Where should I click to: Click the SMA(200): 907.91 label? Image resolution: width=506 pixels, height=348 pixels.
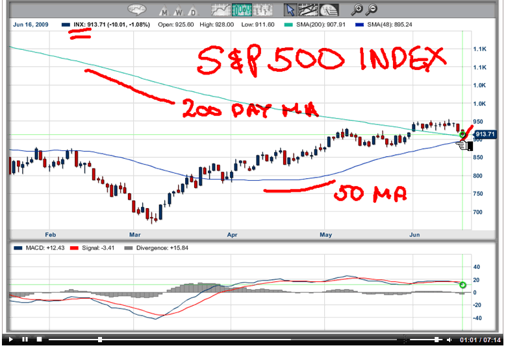(321, 25)
